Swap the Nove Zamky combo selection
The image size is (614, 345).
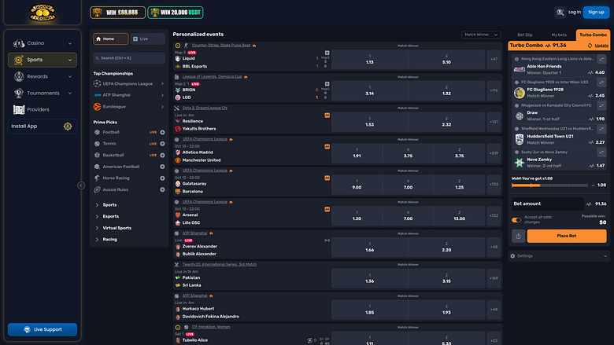click(601, 152)
